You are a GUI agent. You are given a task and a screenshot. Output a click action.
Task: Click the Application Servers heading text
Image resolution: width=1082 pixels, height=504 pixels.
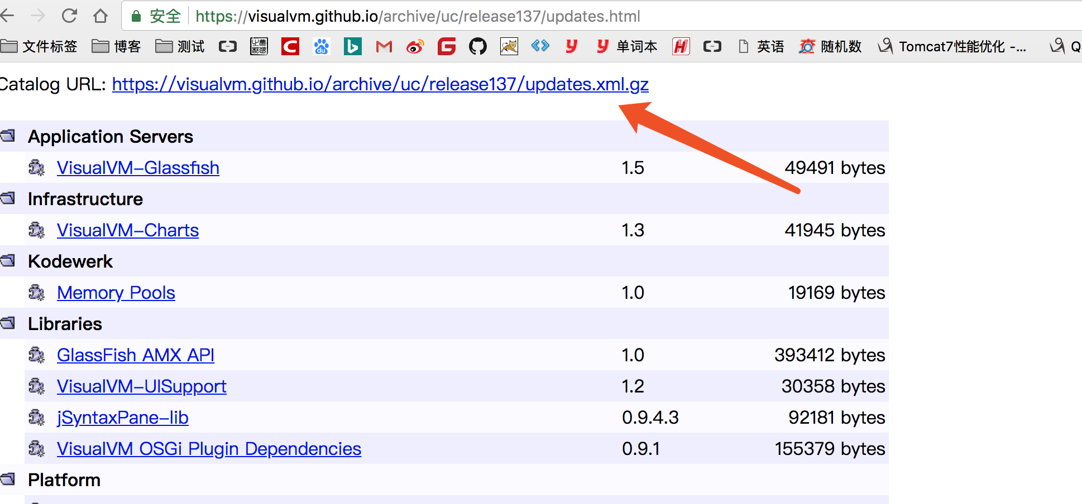coord(111,137)
